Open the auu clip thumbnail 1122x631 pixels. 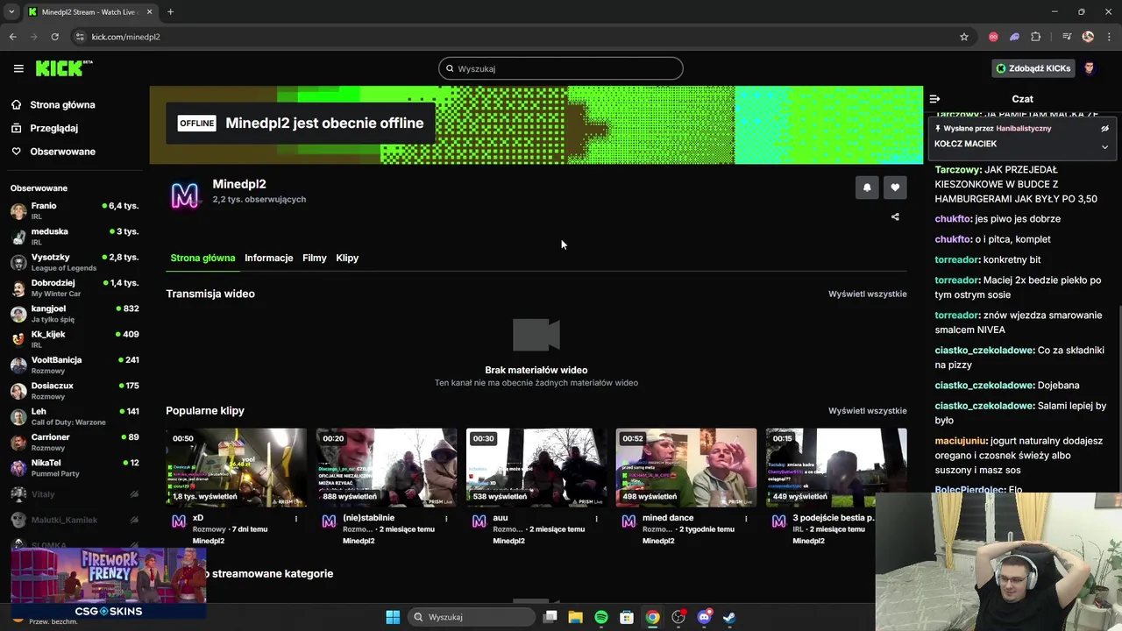click(x=536, y=467)
